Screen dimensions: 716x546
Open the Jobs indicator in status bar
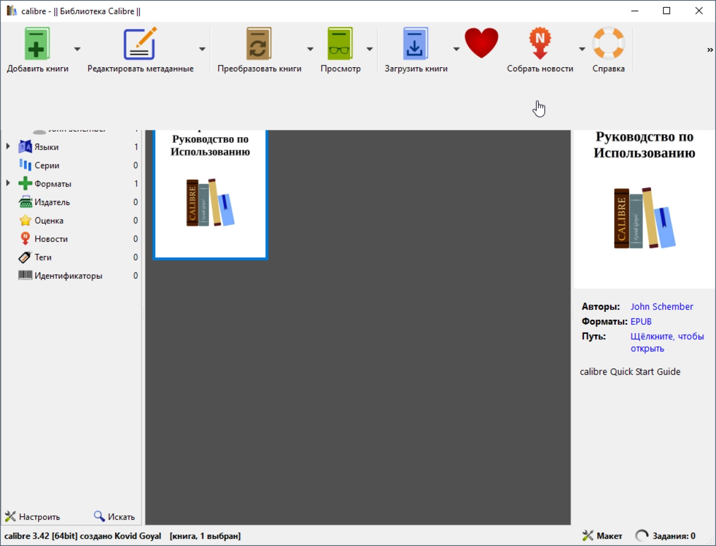click(666, 536)
